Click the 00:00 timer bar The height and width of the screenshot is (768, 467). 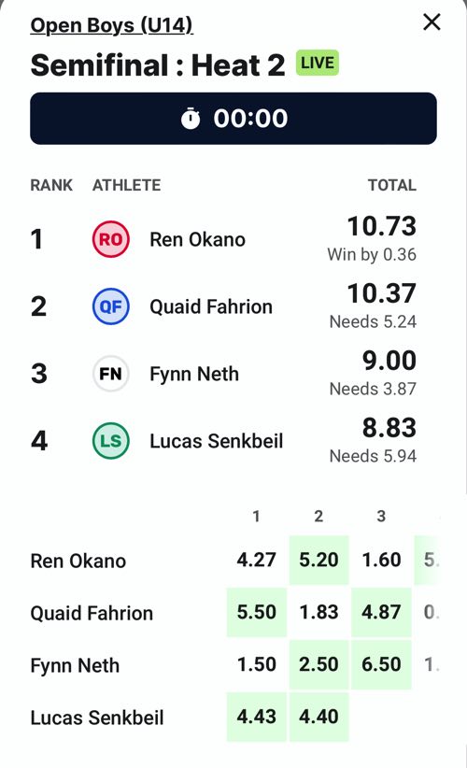pos(233,119)
